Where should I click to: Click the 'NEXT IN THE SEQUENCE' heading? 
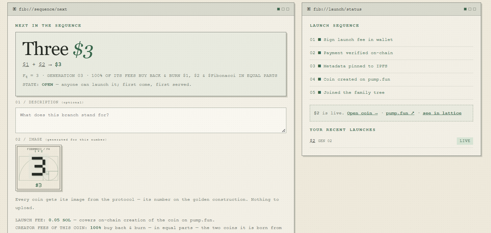point(48,25)
